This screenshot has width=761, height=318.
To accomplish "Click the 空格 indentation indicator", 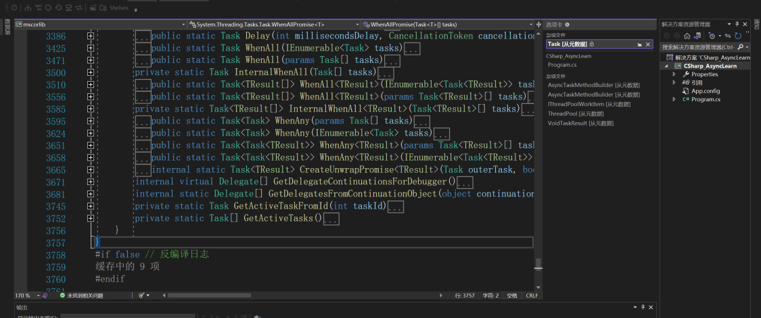I will (x=513, y=295).
